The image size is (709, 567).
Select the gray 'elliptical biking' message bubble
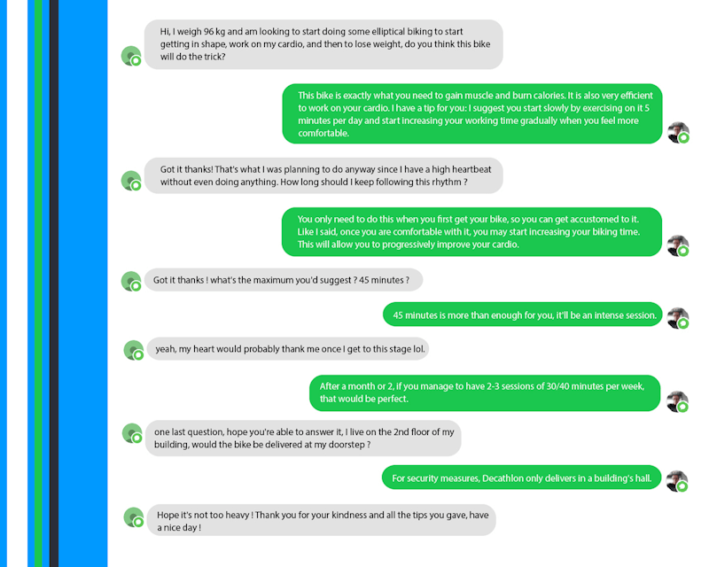(323, 44)
